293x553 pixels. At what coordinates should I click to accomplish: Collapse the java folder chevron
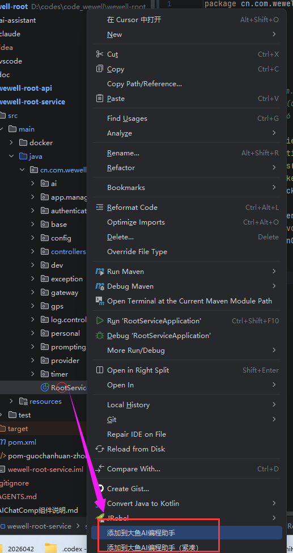[11, 156]
